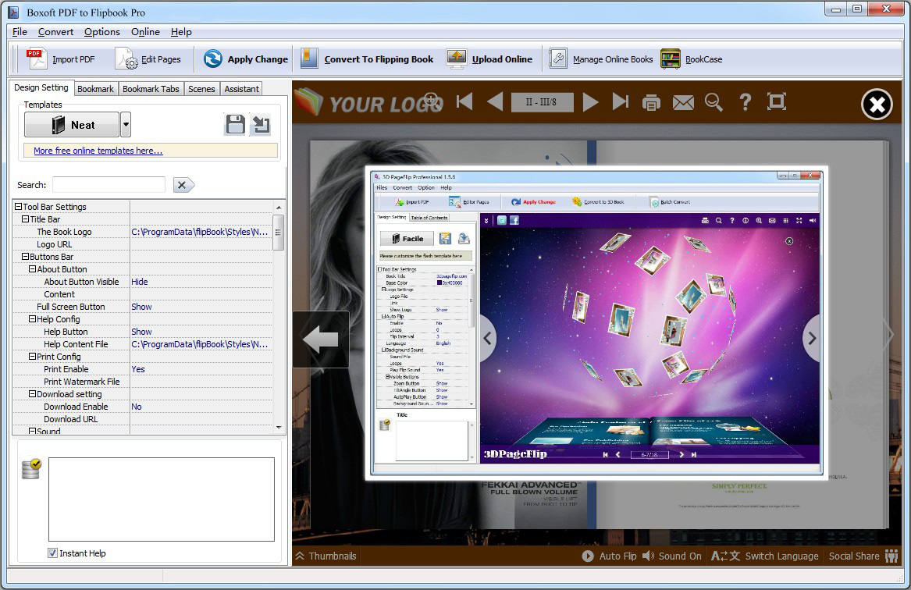Collapse the Sound node
The width and height of the screenshot is (911, 590).
(33, 431)
